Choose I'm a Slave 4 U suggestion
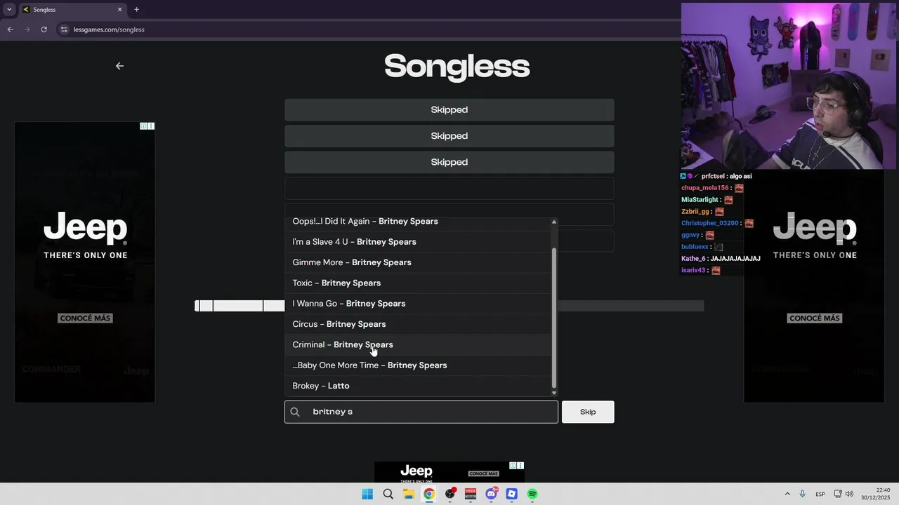Screen dimensions: 899x505 click(418, 242)
